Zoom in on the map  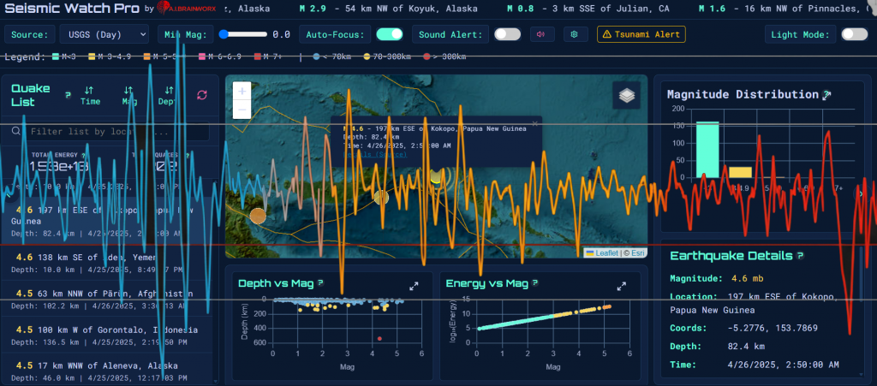[242, 92]
